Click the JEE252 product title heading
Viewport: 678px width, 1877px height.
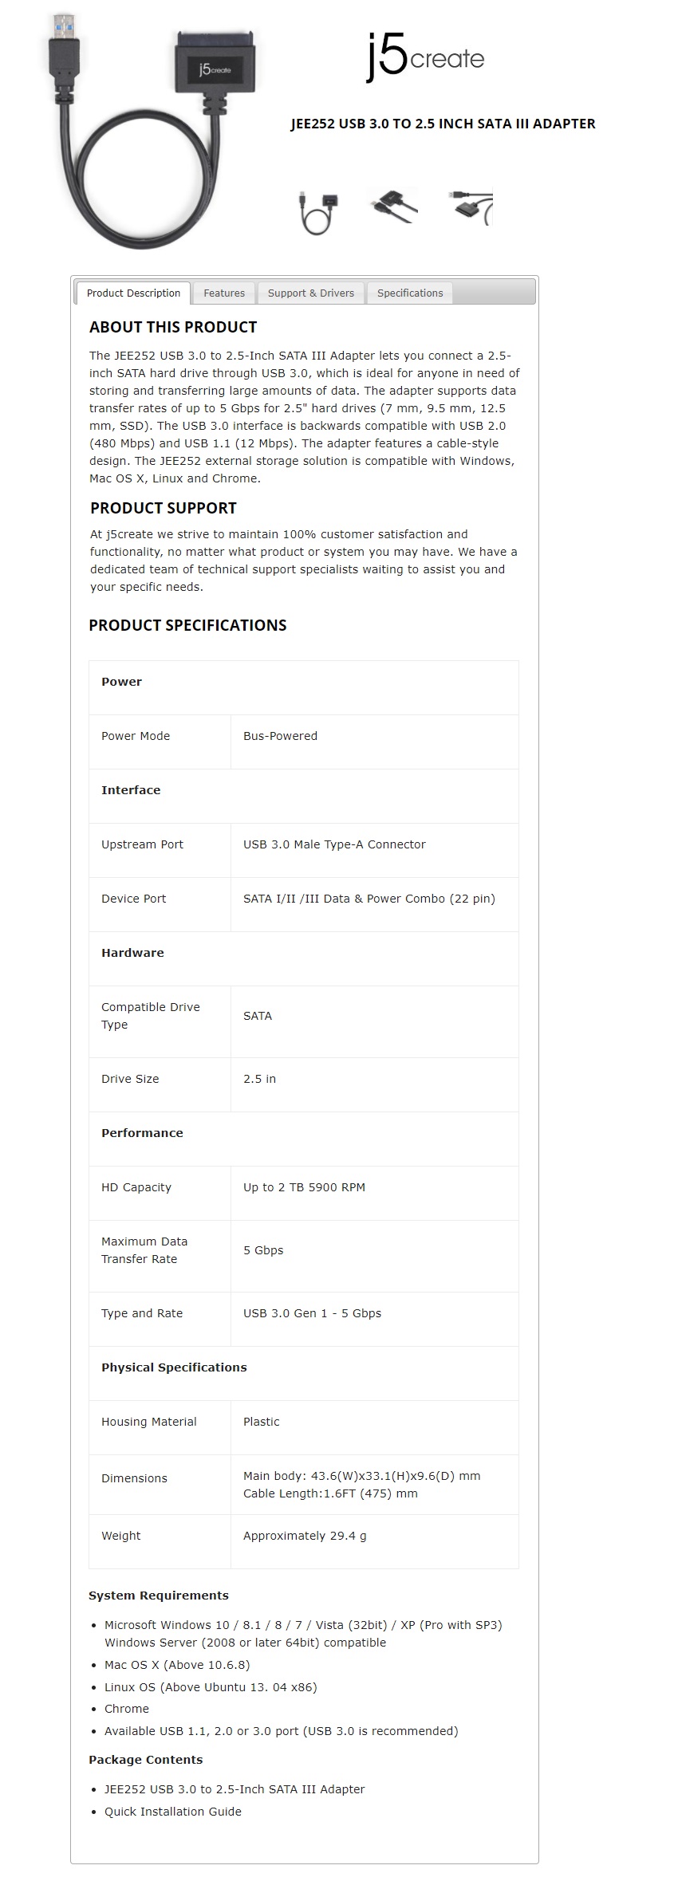[x=443, y=124]
